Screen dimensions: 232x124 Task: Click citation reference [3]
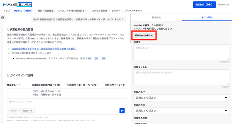click(103, 58)
